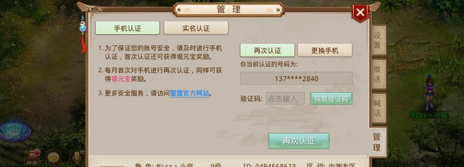
Task: Click the glowing blue portal
Action: pos(15,130)
